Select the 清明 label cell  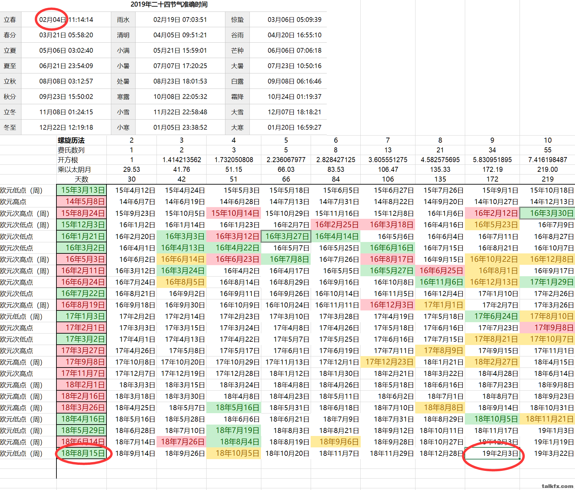coord(123,35)
